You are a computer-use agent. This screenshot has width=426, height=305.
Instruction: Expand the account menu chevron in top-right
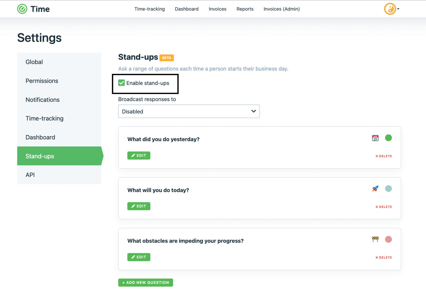398,9
